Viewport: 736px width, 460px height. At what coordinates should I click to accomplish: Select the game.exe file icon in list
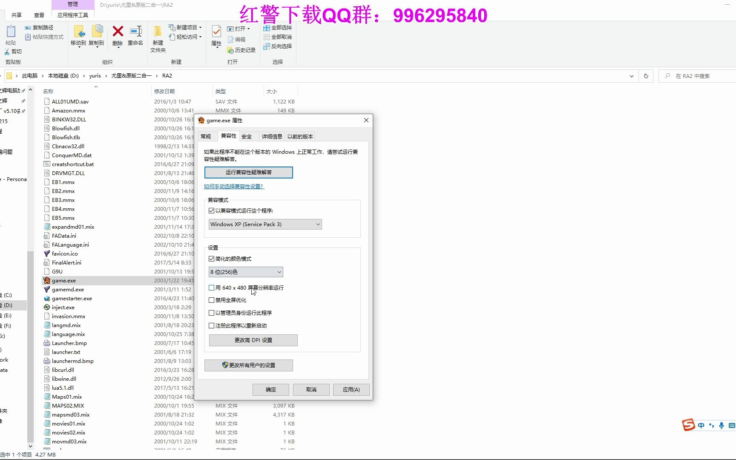[47, 281]
